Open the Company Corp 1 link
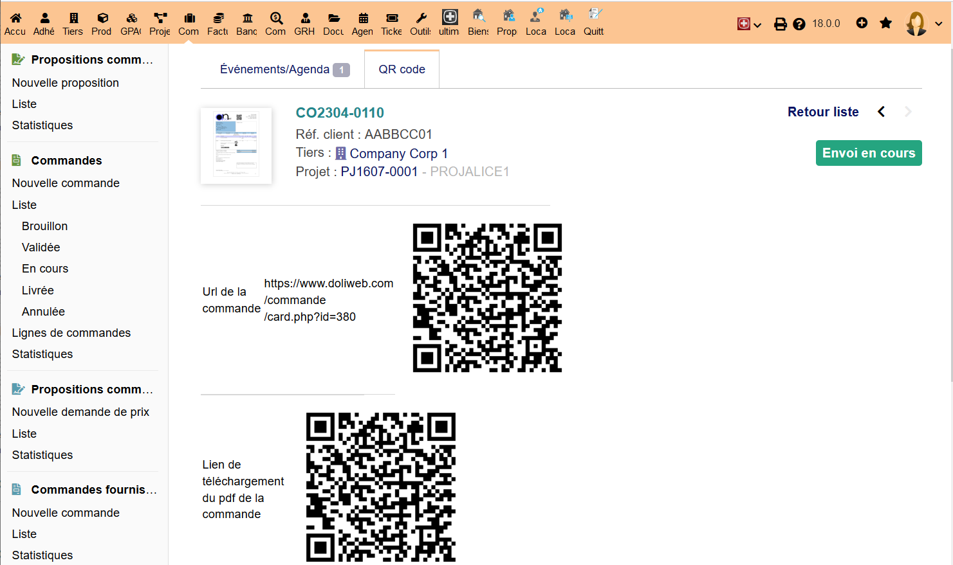 398,154
